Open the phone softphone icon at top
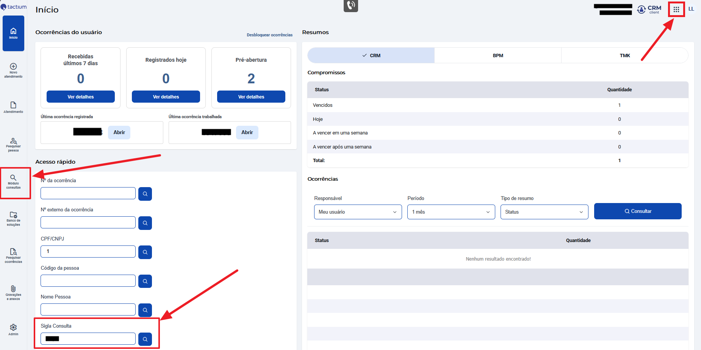 point(351,5)
